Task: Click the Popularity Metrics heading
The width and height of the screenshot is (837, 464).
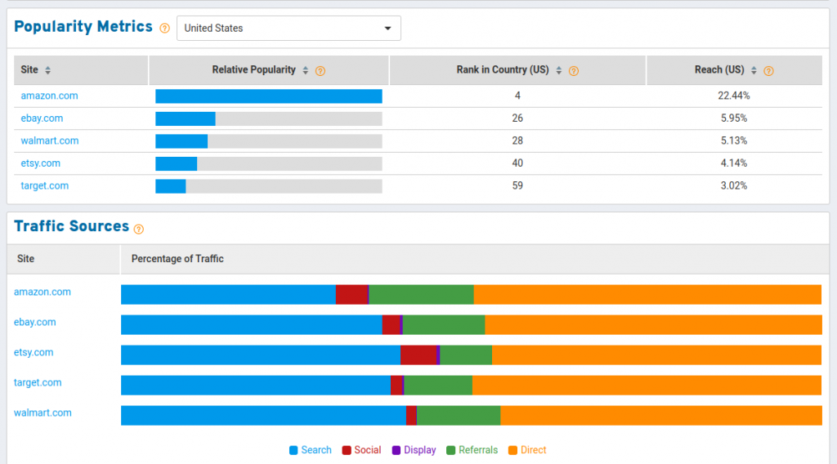Action: coord(83,27)
